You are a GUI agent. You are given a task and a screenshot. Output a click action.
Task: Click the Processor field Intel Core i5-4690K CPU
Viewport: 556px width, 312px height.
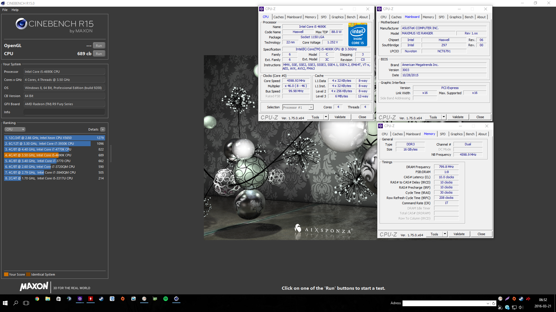[64, 72]
